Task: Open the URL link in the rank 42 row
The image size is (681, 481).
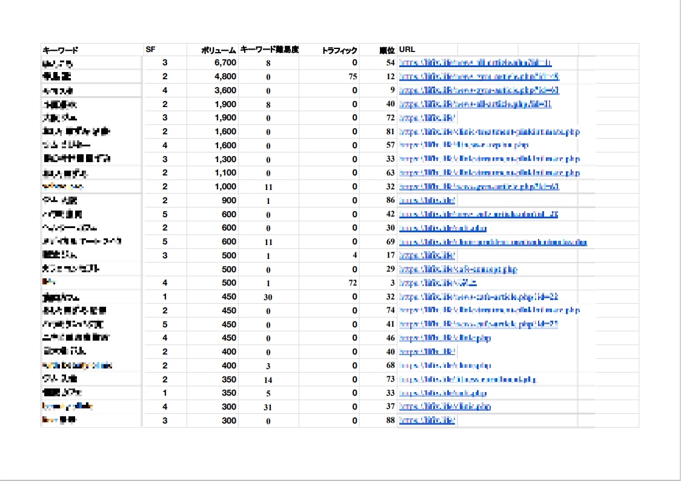Action: pyautogui.click(x=479, y=214)
